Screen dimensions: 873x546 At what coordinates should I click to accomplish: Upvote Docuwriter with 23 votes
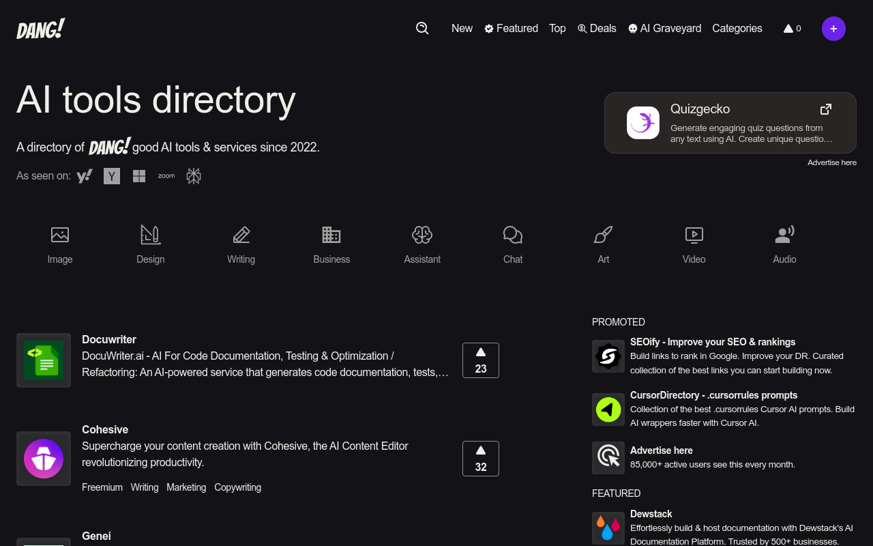click(481, 360)
